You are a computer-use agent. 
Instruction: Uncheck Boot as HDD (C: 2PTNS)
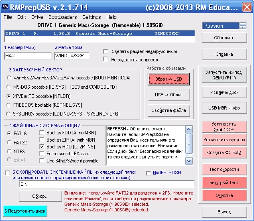[x=42, y=146]
